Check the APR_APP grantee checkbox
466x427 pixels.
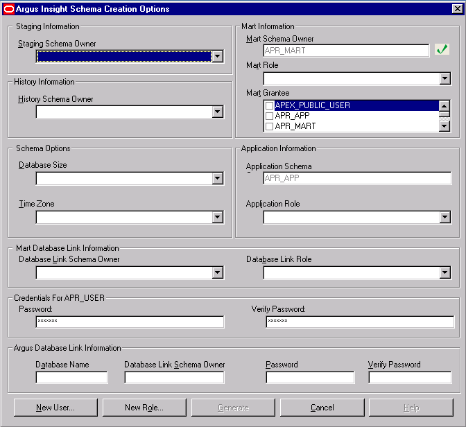point(269,116)
